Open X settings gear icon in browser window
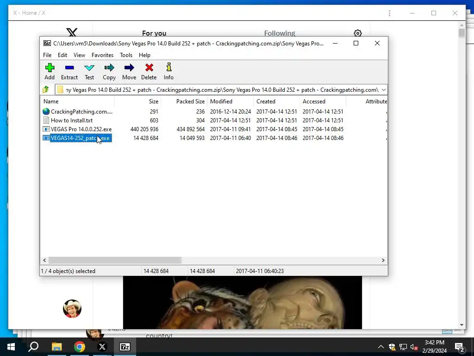This screenshot has width=474, height=356. (x=358, y=33)
